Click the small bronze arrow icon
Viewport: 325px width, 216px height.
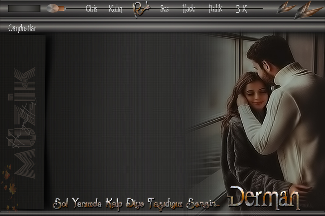click(x=286, y=7)
